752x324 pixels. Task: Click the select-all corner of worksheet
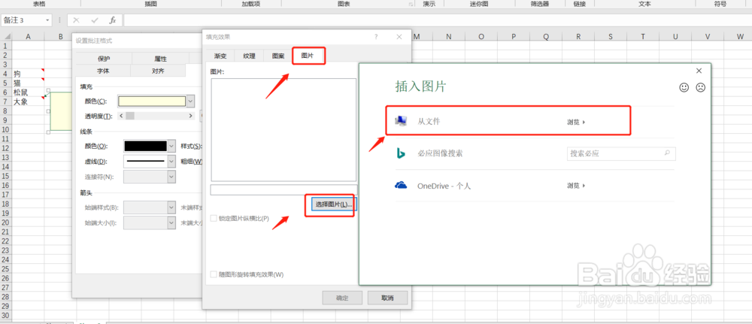click(6, 37)
